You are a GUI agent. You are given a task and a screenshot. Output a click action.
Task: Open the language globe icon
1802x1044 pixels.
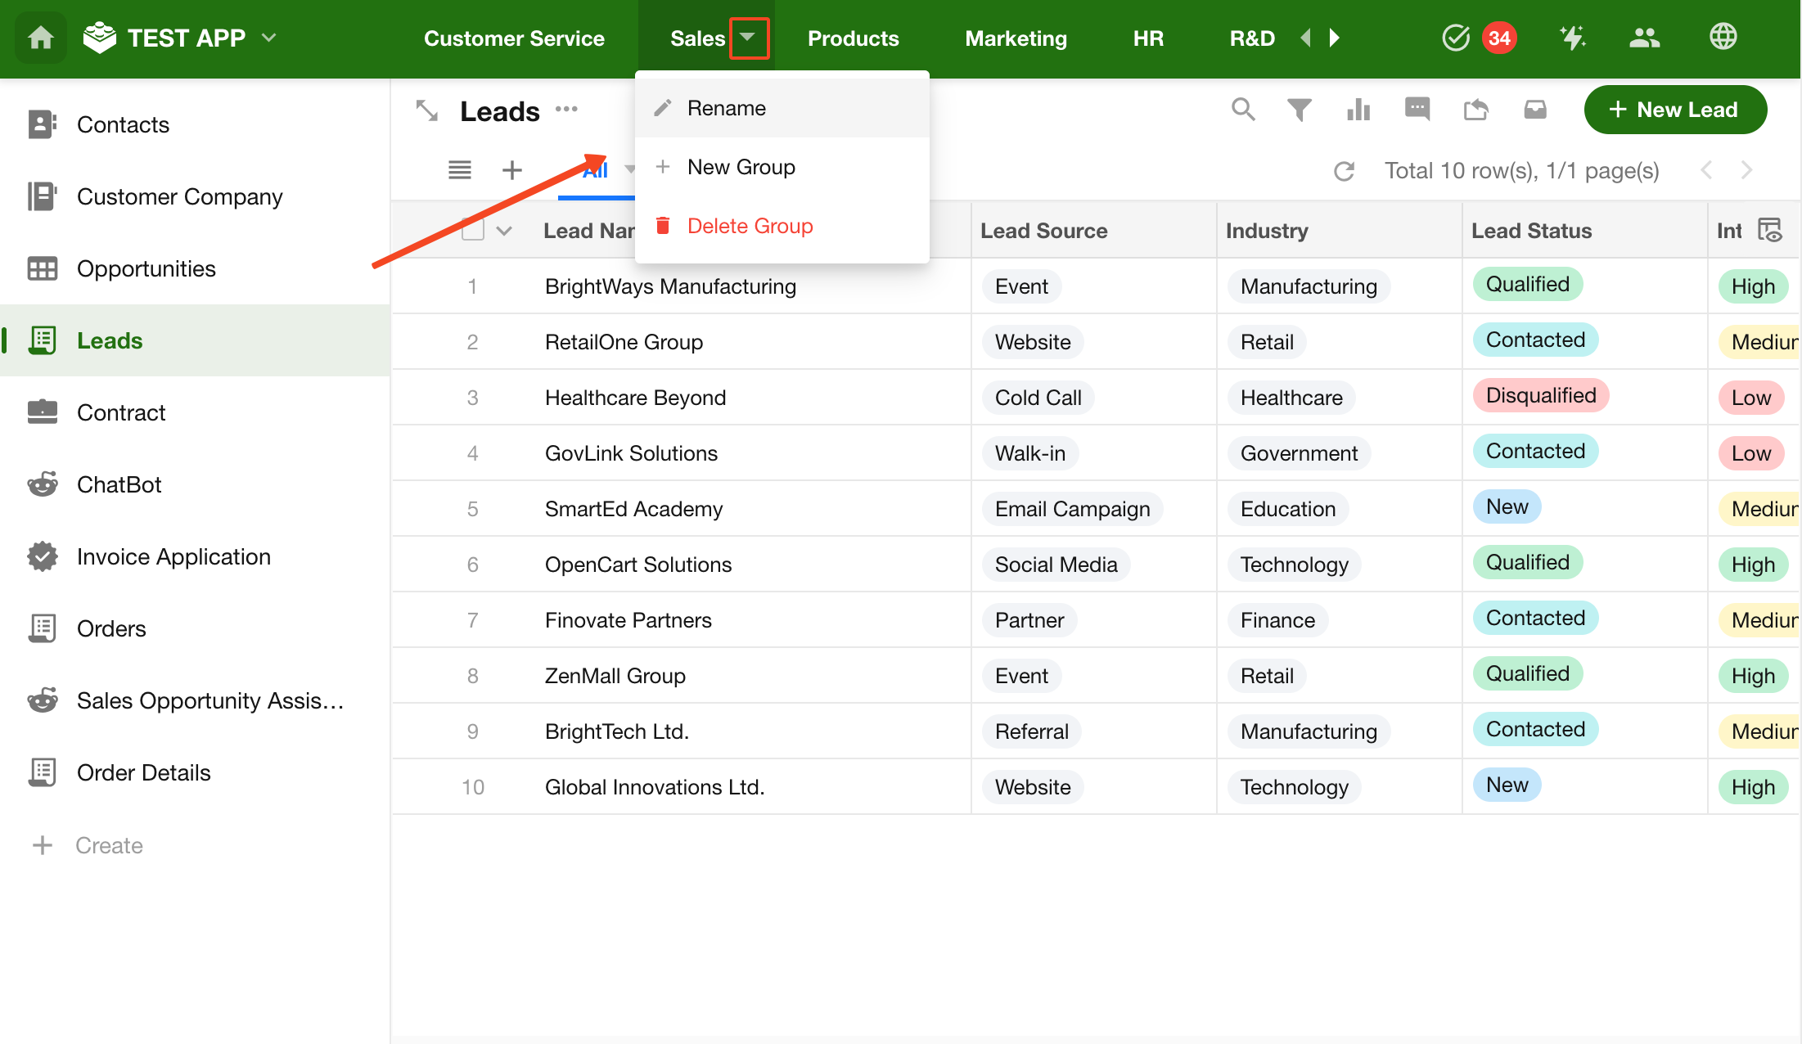pyautogui.click(x=1723, y=38)
